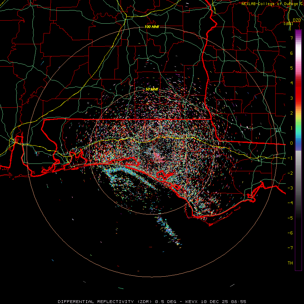Click the -3 value on color scale
Viewport: 304px width, 304px height.
pyautogui.click(x=290, y=188)
